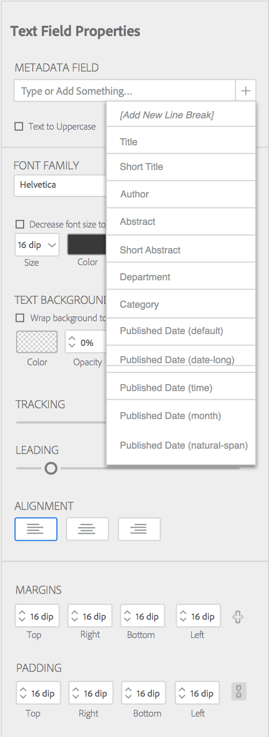Select left text alignment icon
The height and width of the screenshot is (737, 269).
pos(36,529)
